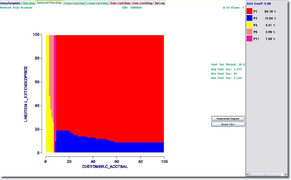Viewport: 291px width, 180px height.
Task: Click the salmon P8 legend swatch
Action: 249,32
